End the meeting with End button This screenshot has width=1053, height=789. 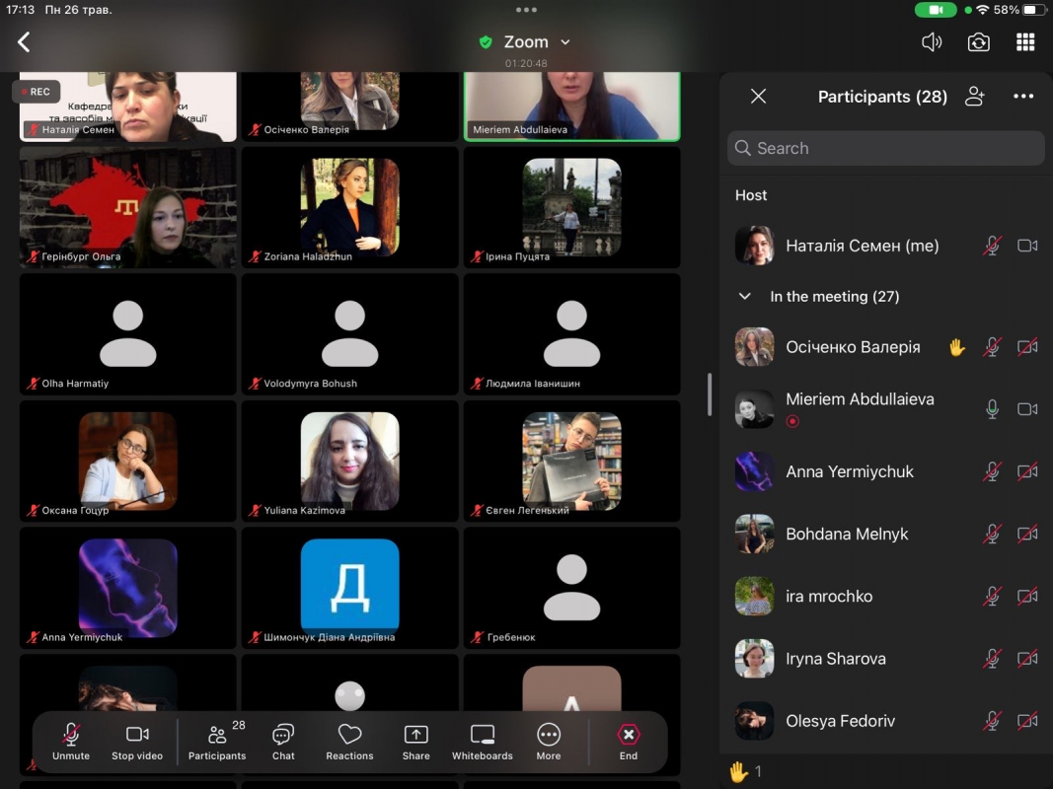pos(629,742)
